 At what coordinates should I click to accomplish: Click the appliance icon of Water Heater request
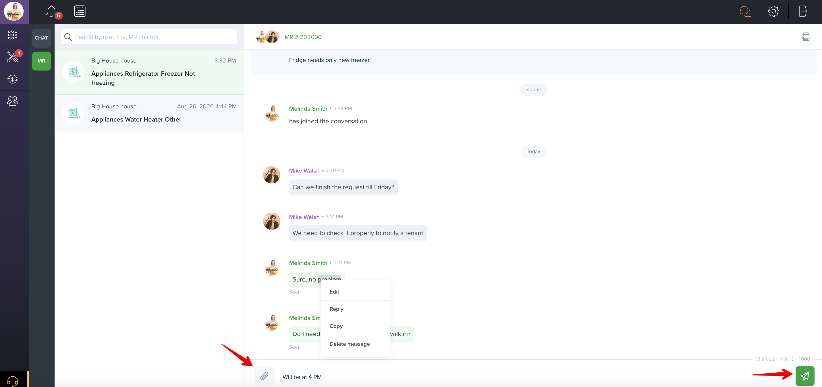(x=73, y=113)
